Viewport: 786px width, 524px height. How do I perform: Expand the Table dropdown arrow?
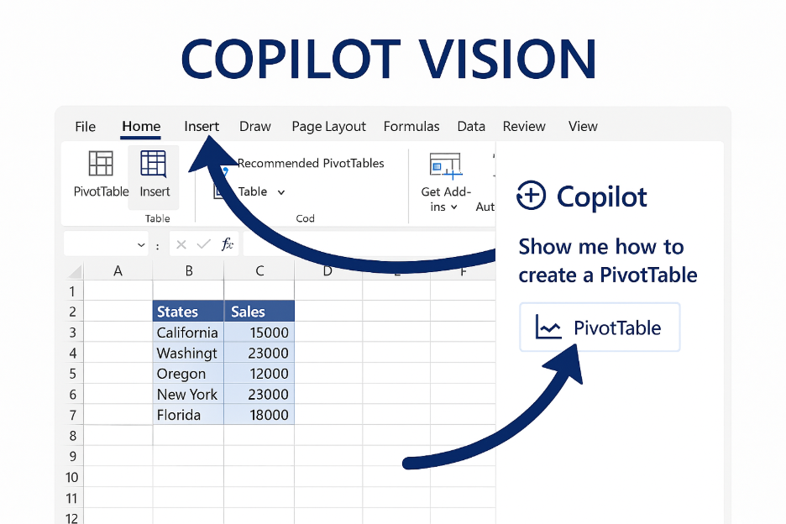[281, 192]
